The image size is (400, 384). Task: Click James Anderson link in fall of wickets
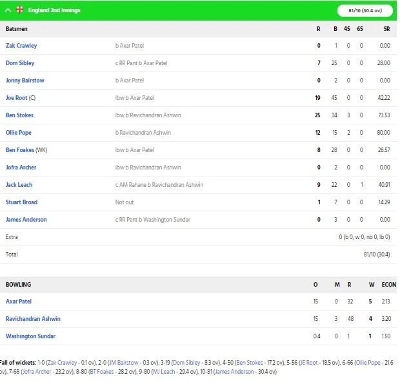point(234,372)
